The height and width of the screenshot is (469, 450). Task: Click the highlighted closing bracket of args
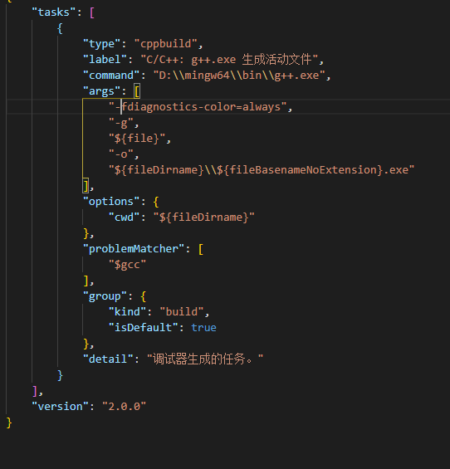click(86, 186)
